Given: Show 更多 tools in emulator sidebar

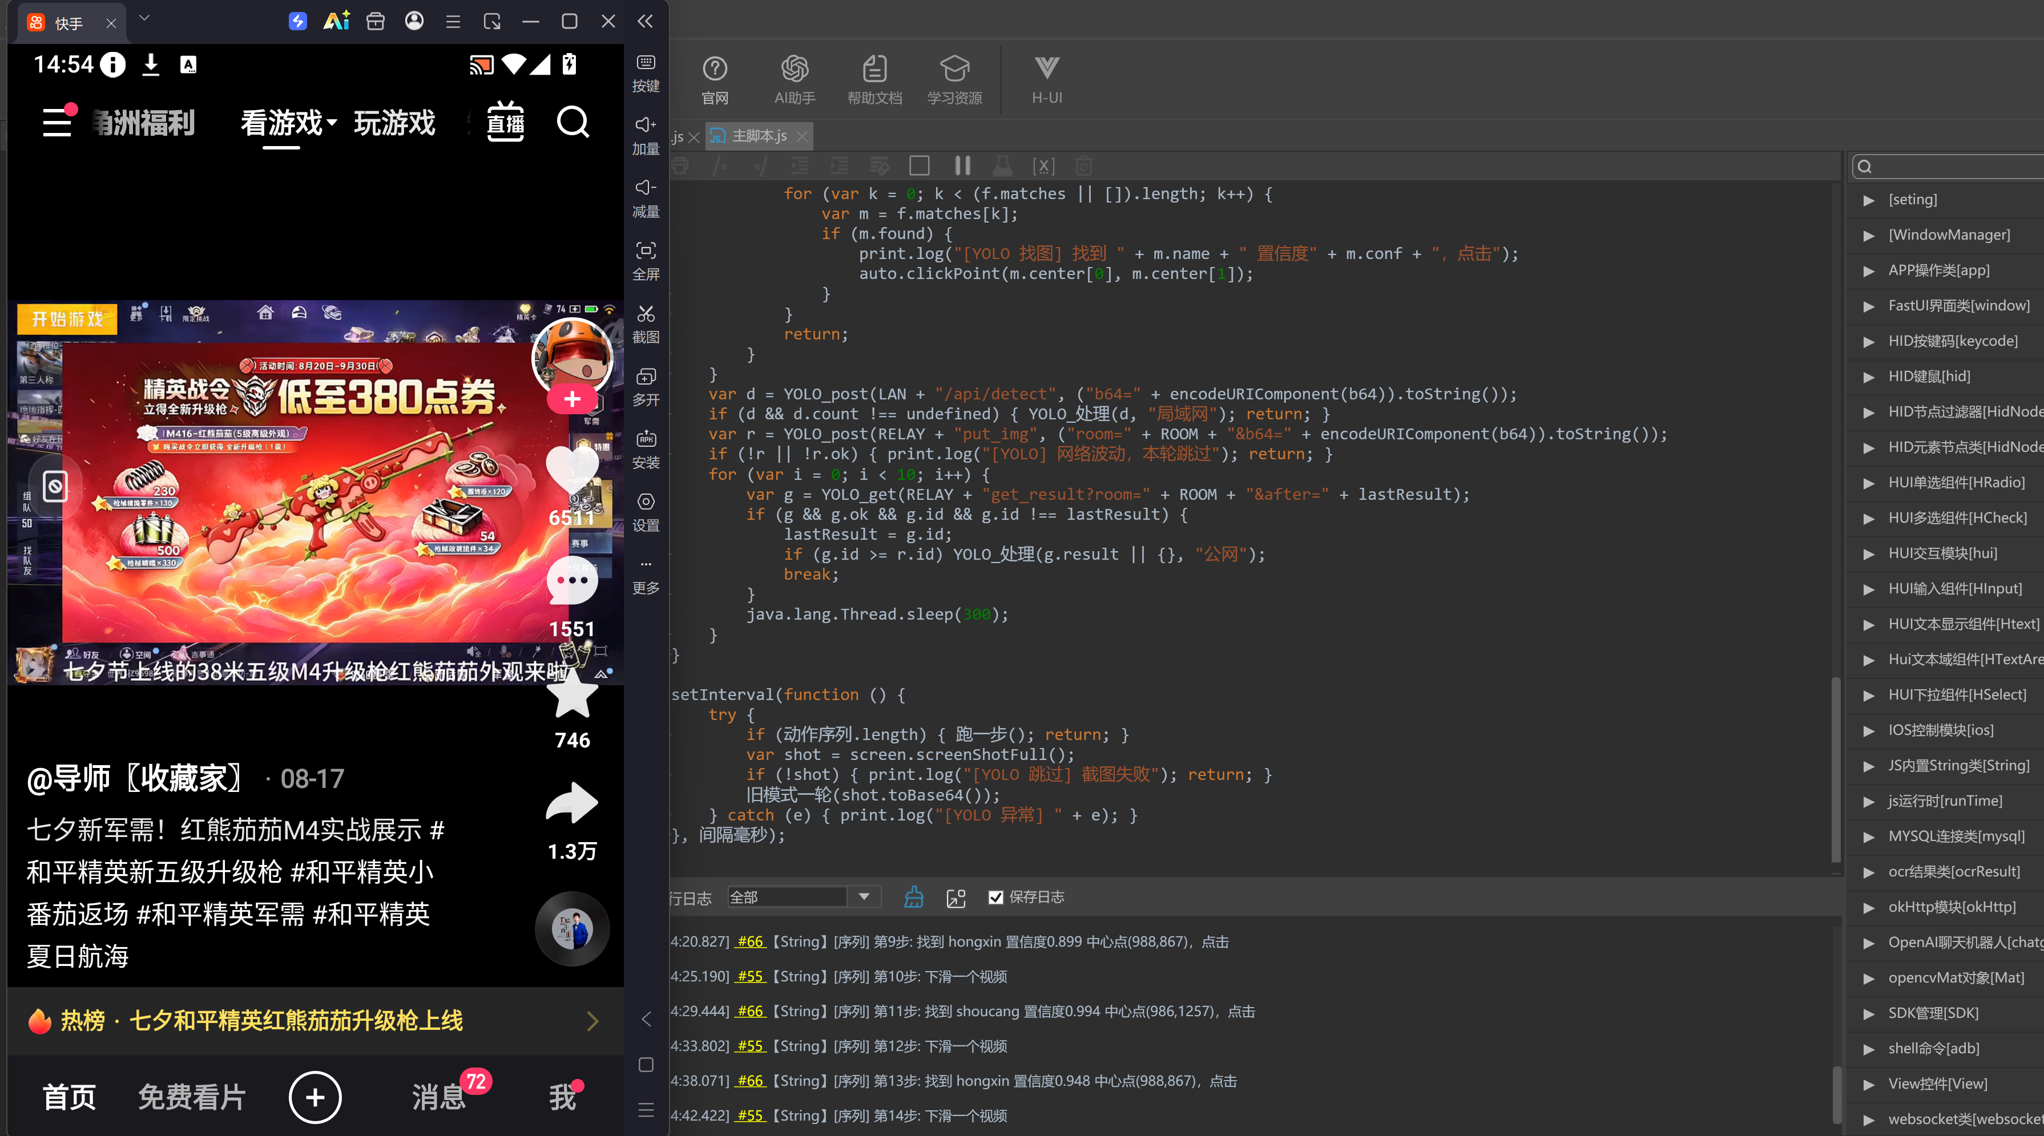Looking at the screenshot, I should pos(646,576).
